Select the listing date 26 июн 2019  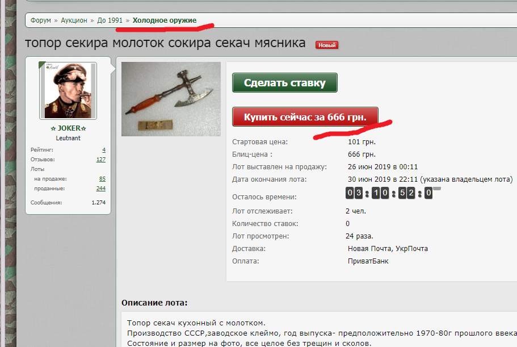point(383,167)
